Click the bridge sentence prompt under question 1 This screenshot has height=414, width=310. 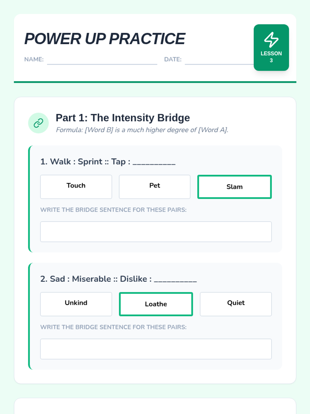coord(113,210)
